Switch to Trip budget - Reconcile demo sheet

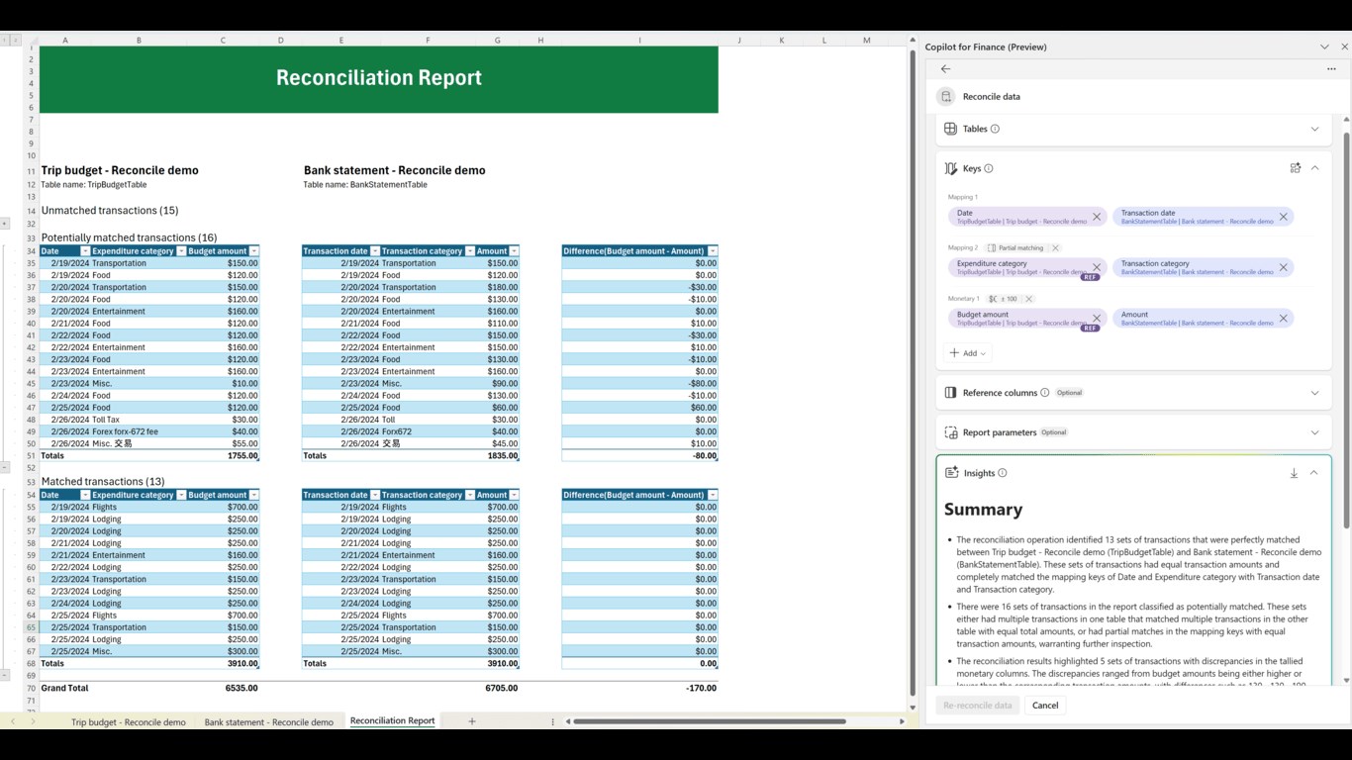pyautogui.click(x=129, y=722)
